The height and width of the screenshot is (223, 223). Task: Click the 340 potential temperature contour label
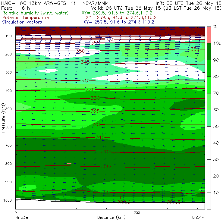pos(85,81)
